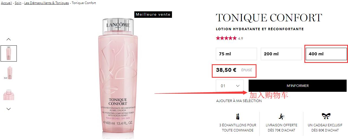Select the 75 ml size option
The height and width of the screenshot is (139, 348).
point(236,54)
